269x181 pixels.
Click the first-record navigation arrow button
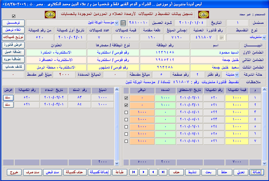tap(134, 172)
